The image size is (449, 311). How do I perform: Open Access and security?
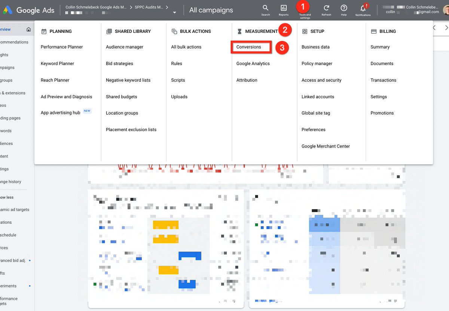tap(321, 80)
